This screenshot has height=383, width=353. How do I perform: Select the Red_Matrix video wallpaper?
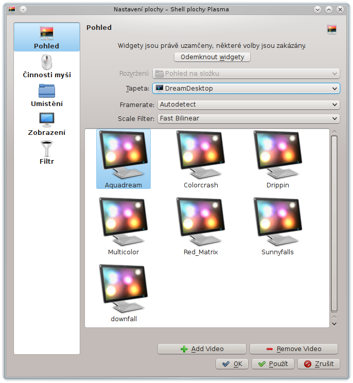click(201, 226)
